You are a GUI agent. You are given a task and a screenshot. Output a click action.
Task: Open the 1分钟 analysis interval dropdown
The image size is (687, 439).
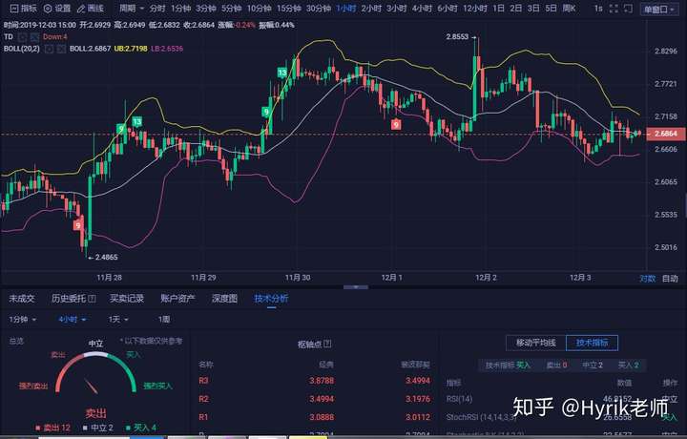[x=22, y=320]
